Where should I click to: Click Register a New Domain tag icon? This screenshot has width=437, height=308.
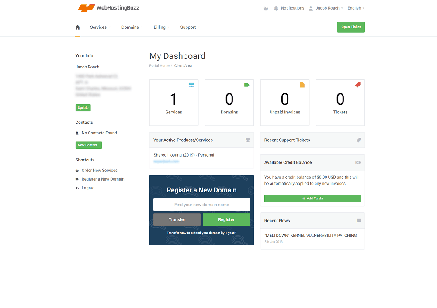(77, 179)
